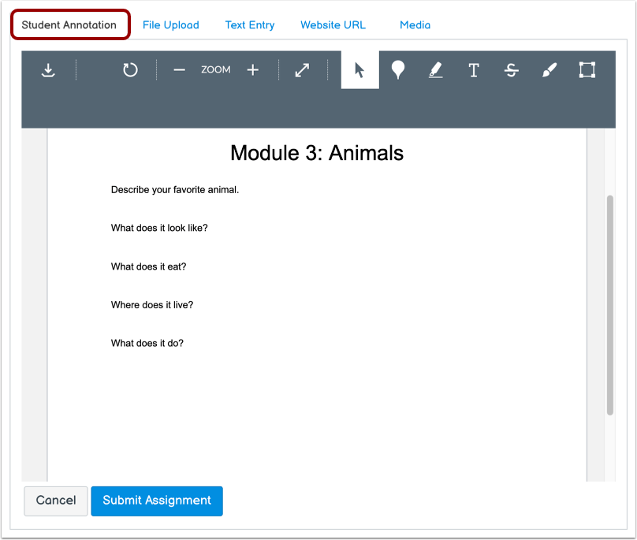Switch to the File Upload tab
The width and height of the screenshot is (637, 540).
click(x=170, y=24)
